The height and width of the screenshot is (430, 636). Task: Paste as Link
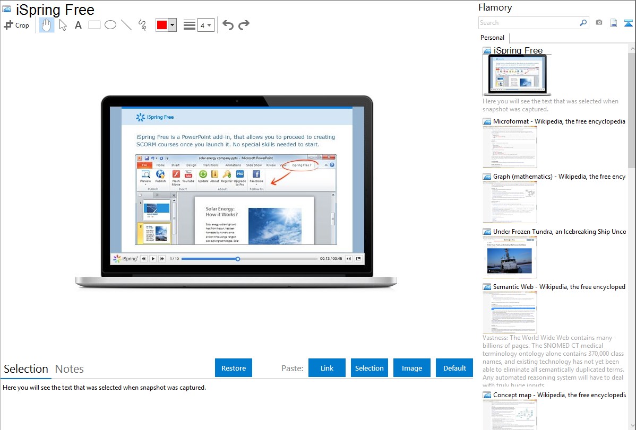[327, 368]
